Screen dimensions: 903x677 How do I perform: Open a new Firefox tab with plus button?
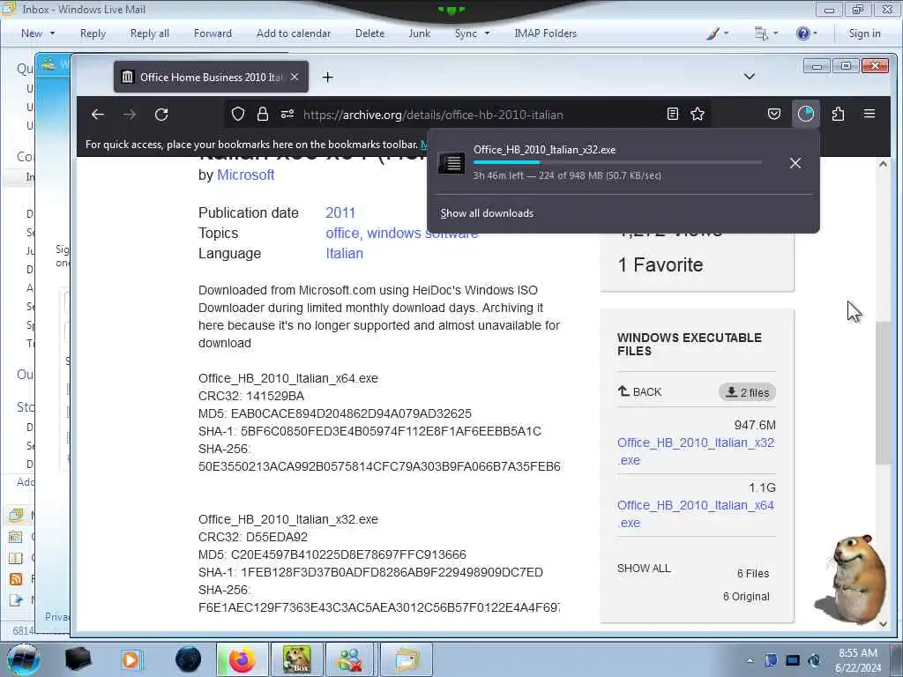[328, 78]
